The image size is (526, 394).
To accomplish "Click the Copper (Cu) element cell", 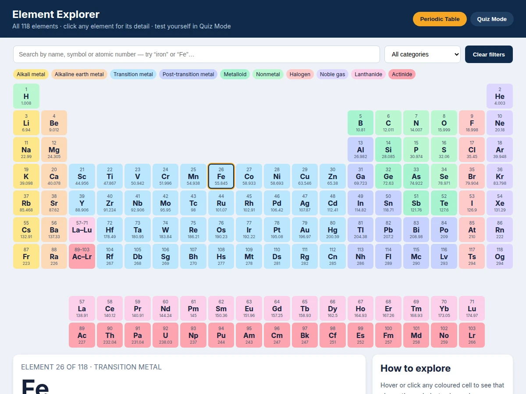I will click(305, 176).
